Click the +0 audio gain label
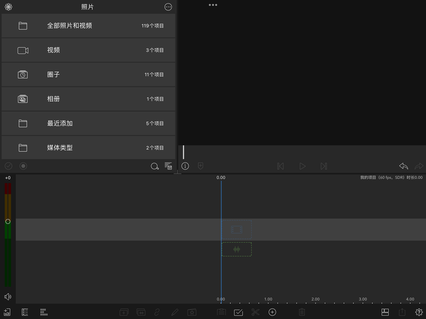The image size is (426, 319). [x=8, y=178]
